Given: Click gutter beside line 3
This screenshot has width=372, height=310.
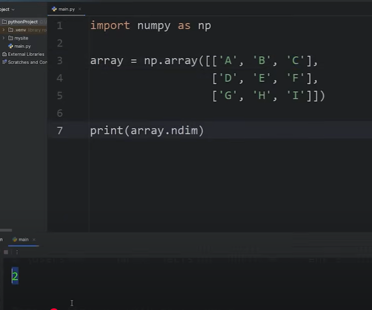Looking at the screenshot, I should (60, 61).
